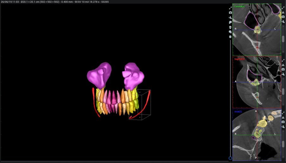Capture a snapshot of the Axial view
The image size is (286, 163).
(x=283, y=122)
